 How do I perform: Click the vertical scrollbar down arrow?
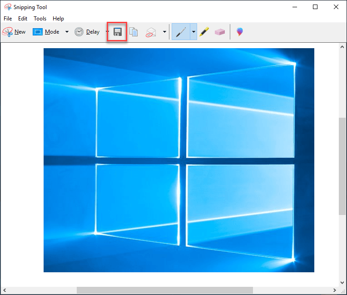click(342, 283)
